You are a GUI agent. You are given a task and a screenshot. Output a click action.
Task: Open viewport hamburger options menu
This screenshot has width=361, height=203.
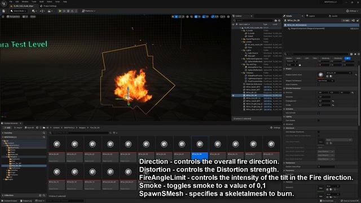(3, 16)
